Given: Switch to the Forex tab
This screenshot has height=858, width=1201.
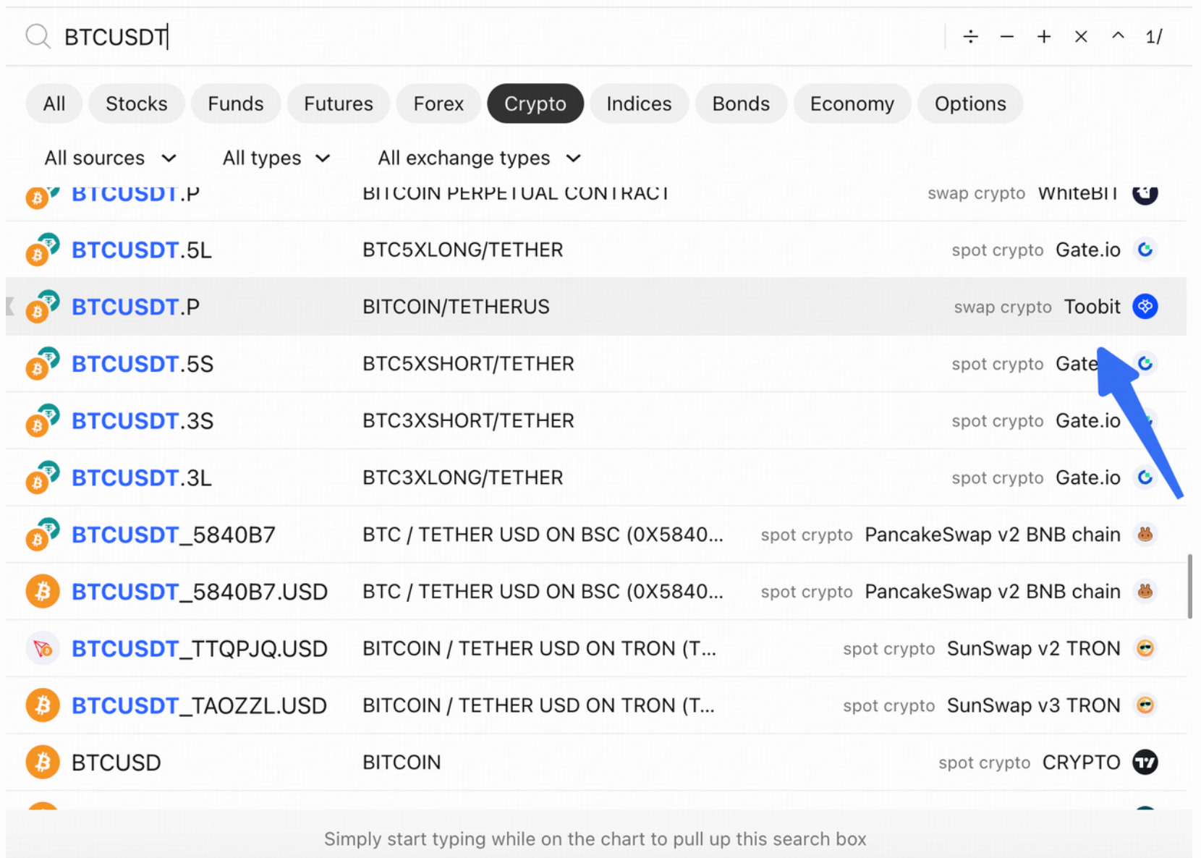Looking at the screenshot, I should click(x=438, y=103).
